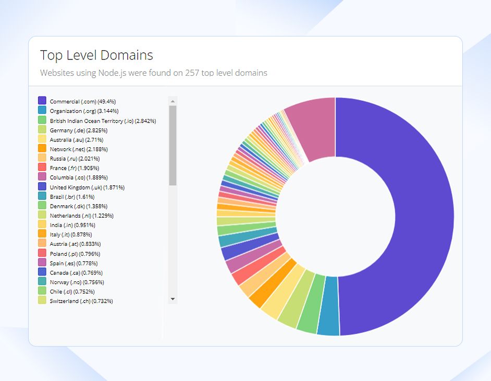
Task: Click the Top Level Domains heading
Action: [x=96, y=55]
